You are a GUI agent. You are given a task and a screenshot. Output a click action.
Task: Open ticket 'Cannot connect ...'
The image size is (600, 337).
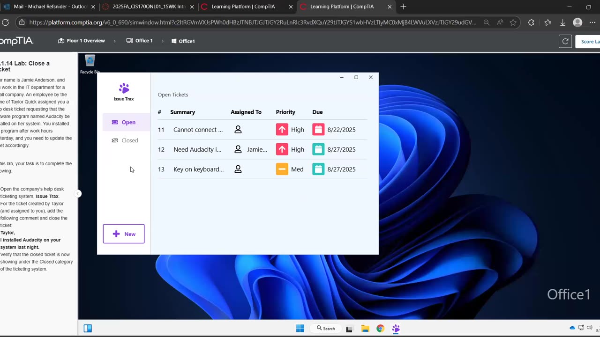tap(198, 130)
